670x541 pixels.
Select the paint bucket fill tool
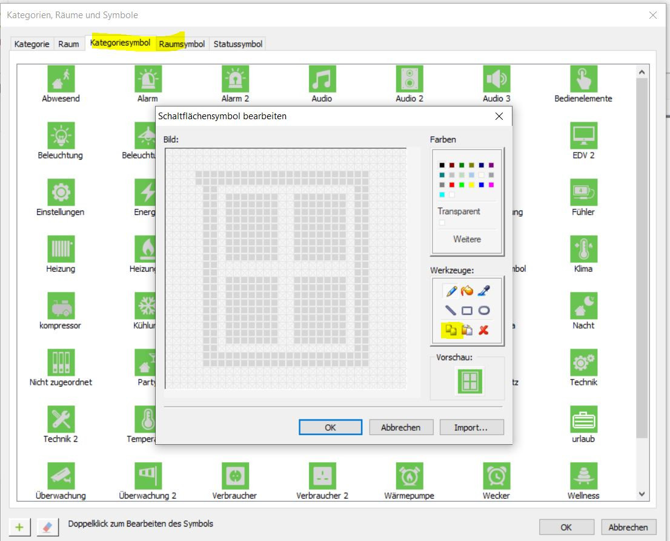point(467,291)
